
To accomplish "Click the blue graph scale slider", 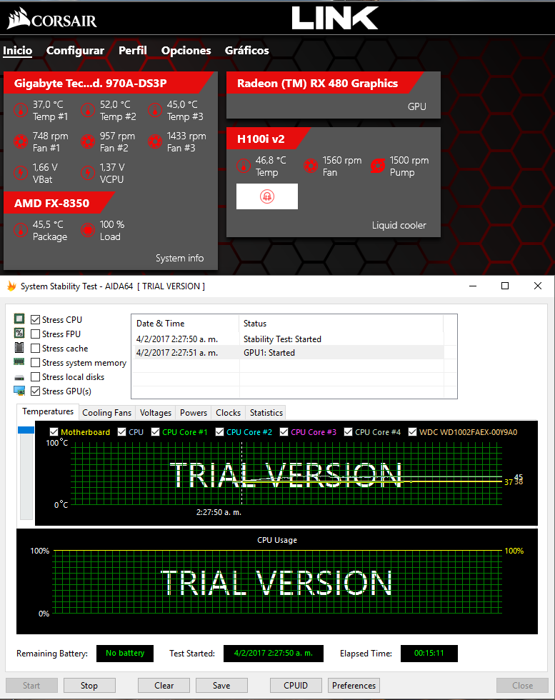I will [x=26, y=430].
